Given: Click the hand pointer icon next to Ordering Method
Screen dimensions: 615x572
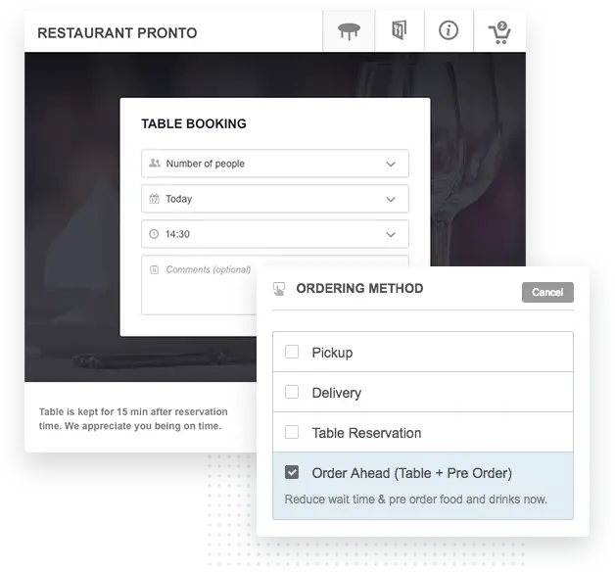Looking at the screenshot, I should coord(279,289).
